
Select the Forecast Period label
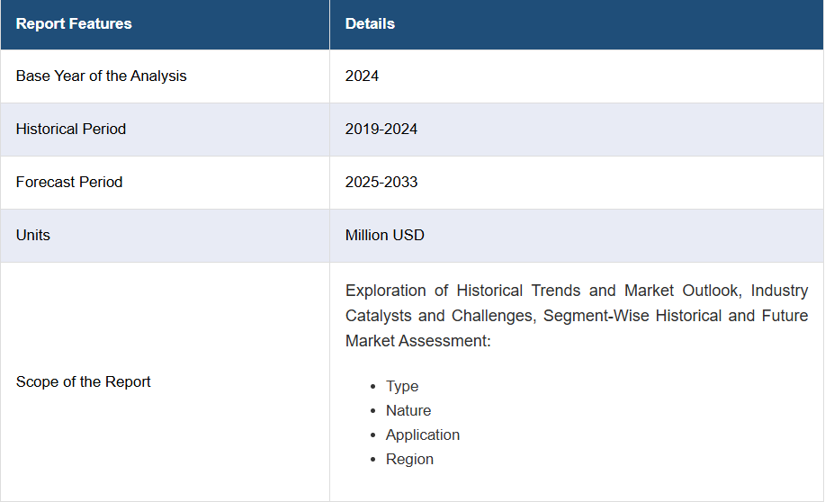[69, 182]
